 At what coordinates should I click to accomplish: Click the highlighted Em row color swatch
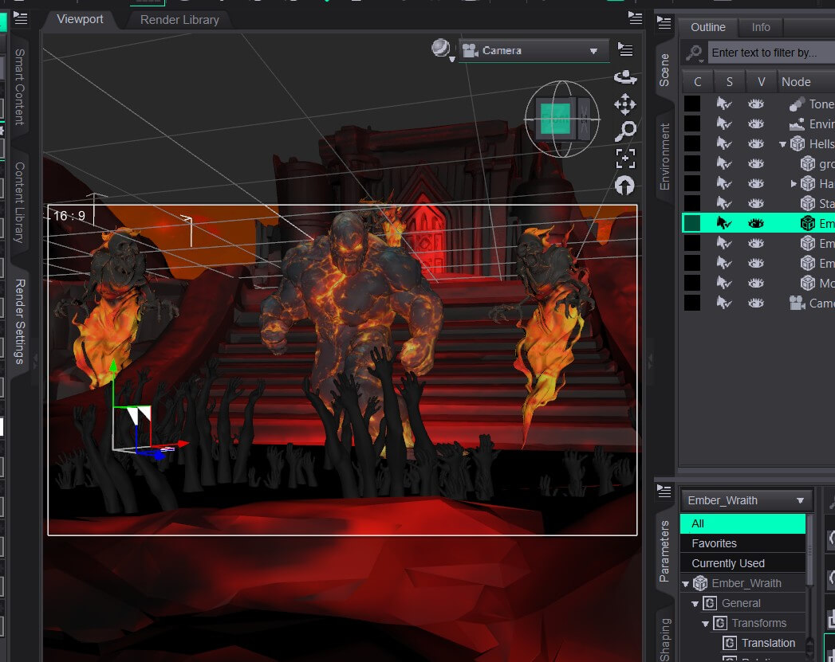pyautogui.click(x=691, y=223)
